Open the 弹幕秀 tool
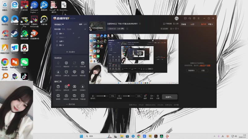This screenshot has width=248, height=139. click(58, 97)
